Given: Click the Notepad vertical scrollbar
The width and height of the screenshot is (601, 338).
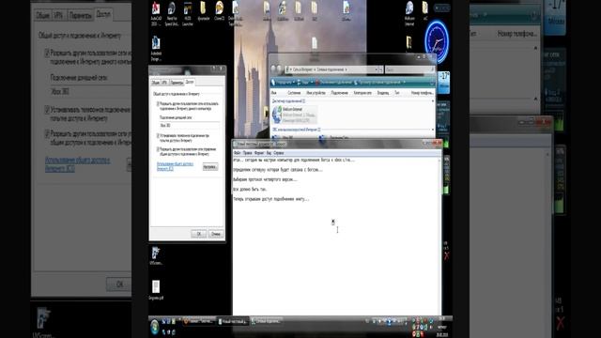Looking at the screenshot, I should pyautogui.click(x=439, y=236).
